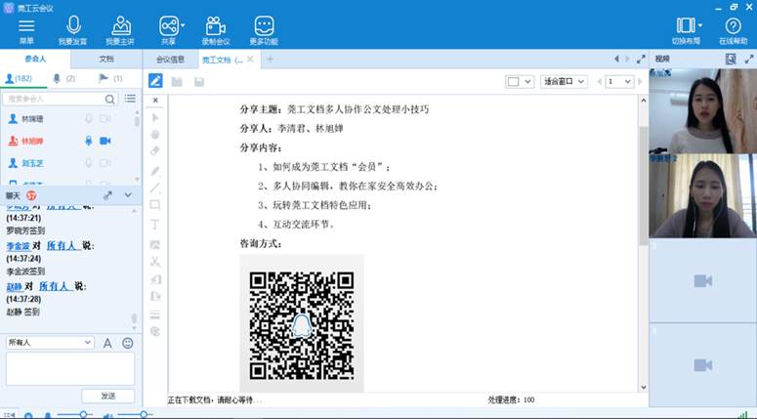Toggle microphone for participant 林旭婵

tap(88, 141)
